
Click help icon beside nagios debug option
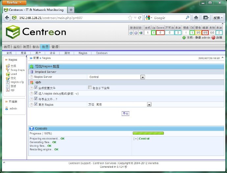[x=31, y=94]
